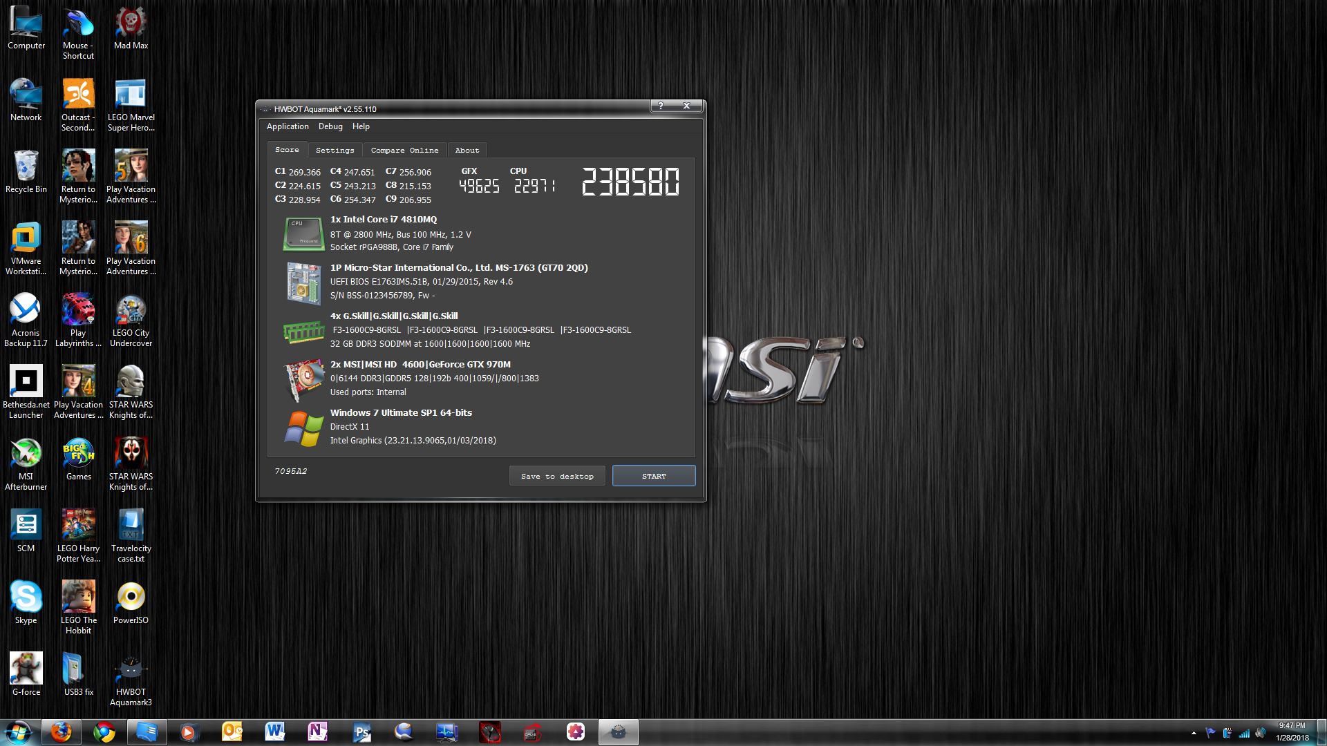
Task: Switch to the About tab
Action: pyautogui.click(x=467, y=151)
